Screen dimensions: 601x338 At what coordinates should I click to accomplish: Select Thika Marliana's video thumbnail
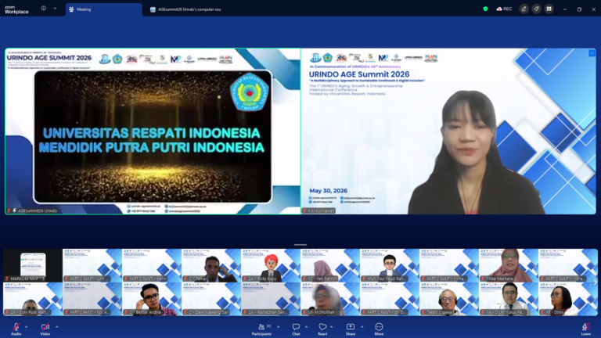(508, 265)
